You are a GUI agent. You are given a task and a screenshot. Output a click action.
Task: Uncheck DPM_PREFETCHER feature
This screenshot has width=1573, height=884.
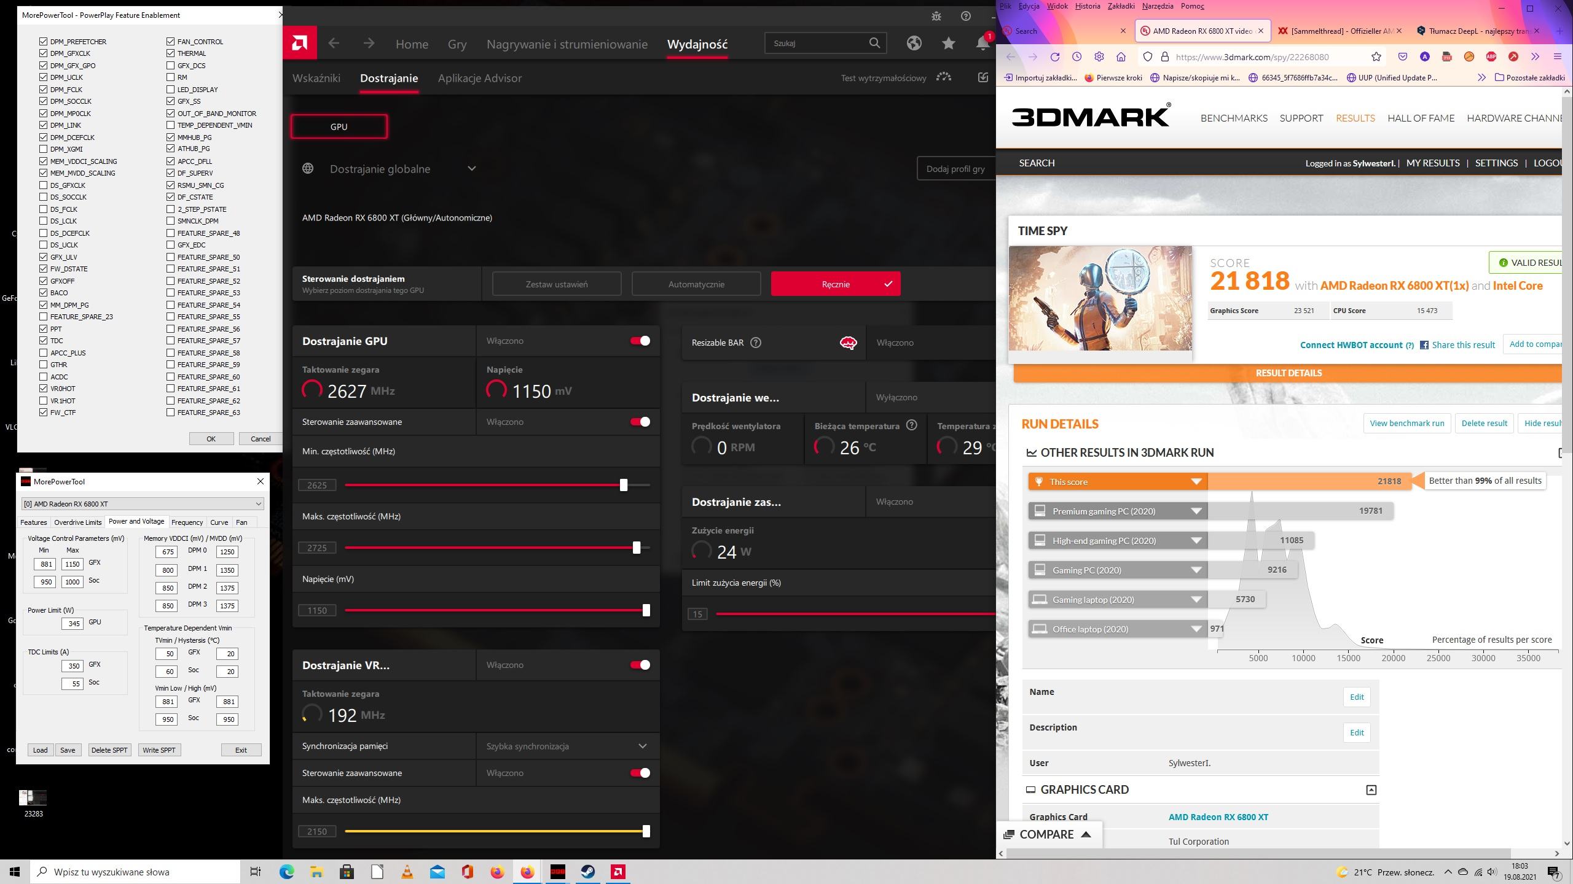pos(43,42)
